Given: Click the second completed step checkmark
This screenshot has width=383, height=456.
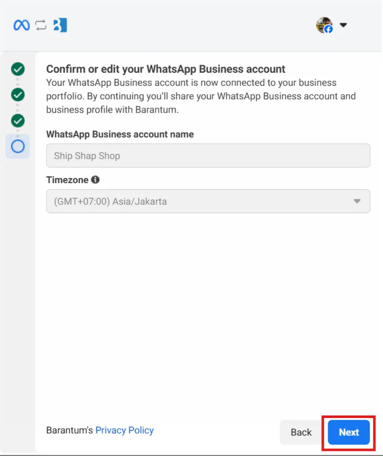Looking at the screenshot, I should pyautogui.click(x=17, y=95).
